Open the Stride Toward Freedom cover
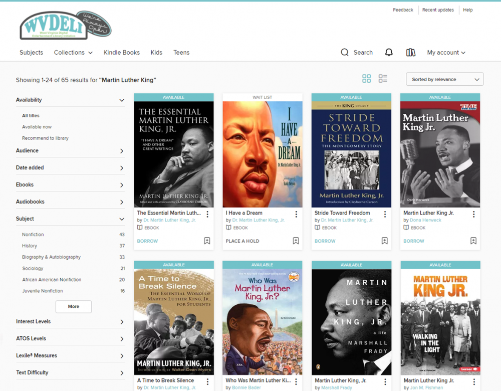The width and height of the screenshot is (501, 391). tap(351, 154)
